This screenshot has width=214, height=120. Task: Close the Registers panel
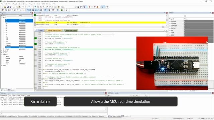coord(32,13)
